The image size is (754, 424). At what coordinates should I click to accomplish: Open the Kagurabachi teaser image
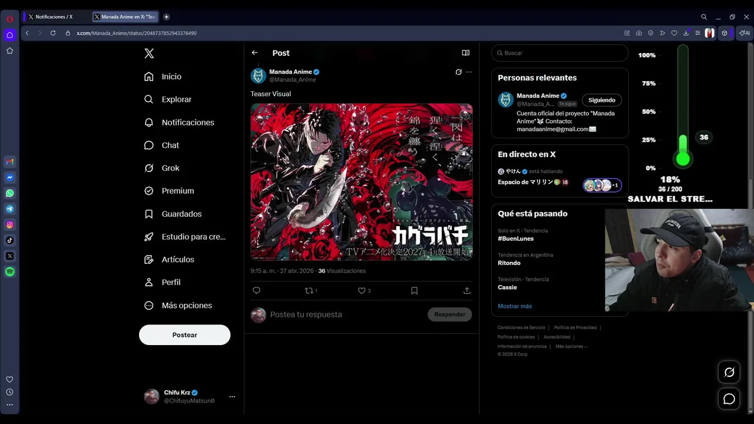click(362, 182)
